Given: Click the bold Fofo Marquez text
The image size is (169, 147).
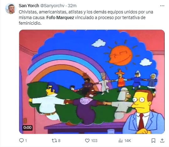Looking at the screenshot, I should click(x=60, y=18).
